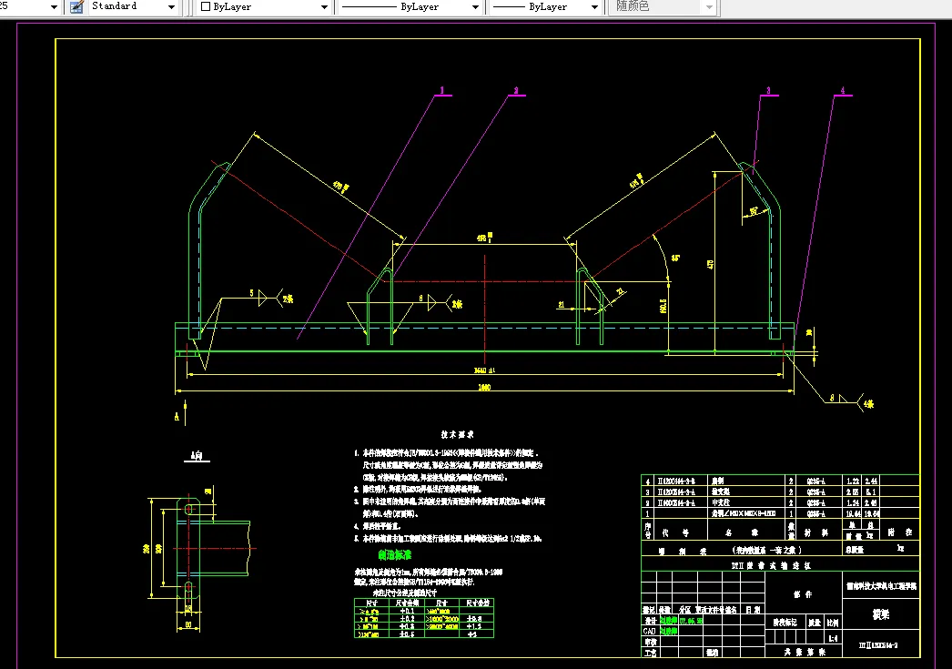Open the table style manager icon
Viewport: 952px width, 669px height.
click(76, 6)
